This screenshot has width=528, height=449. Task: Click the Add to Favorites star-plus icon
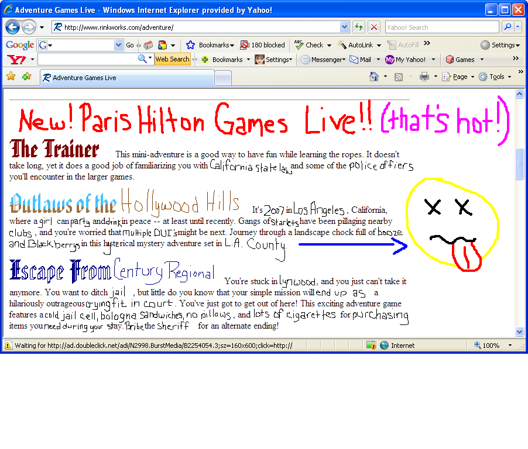pos(26,77)
